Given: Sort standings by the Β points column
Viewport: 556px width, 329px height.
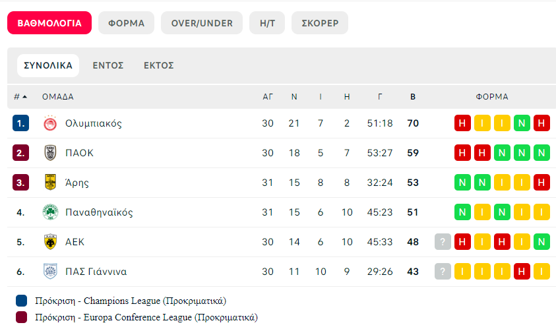Looking at the screenshot, I should coord(413,97).
